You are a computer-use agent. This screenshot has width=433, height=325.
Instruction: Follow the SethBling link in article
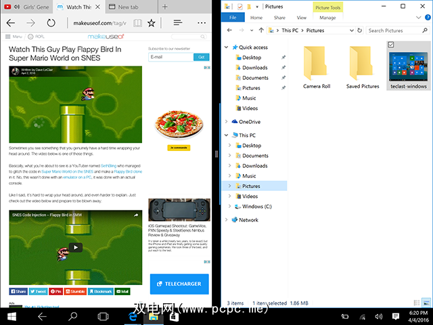pyautogui.click(x=108, y=166)
